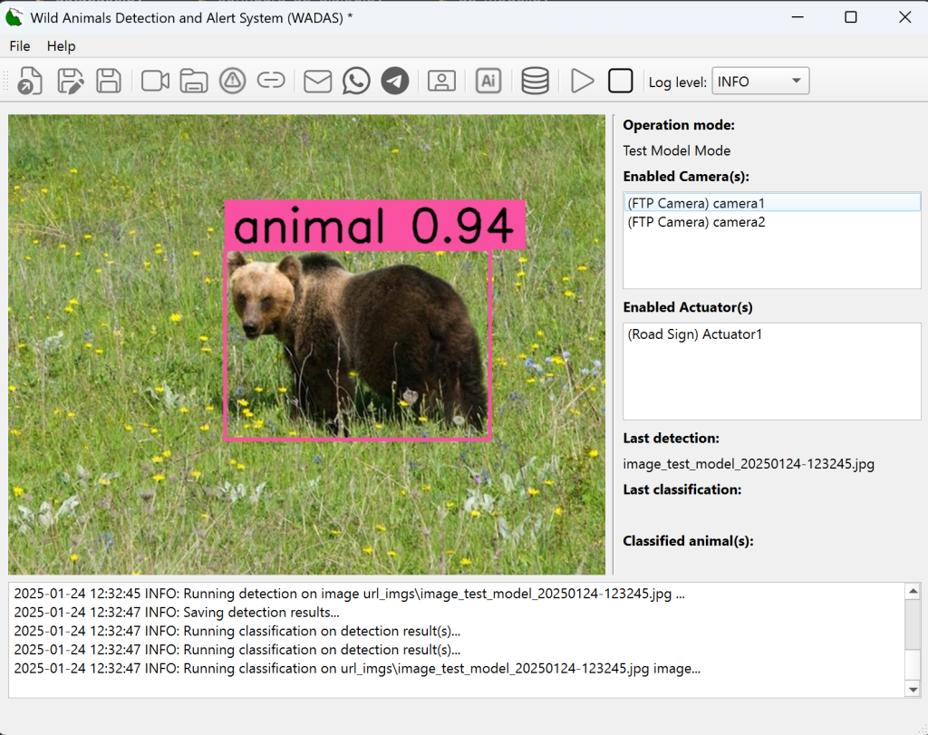Screen dimensions: 928x735
Task: Open WhatsApp notification settings
Action: pos(356,82)
